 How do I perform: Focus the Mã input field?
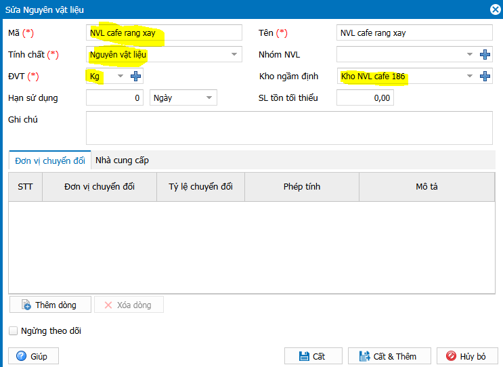164,33
